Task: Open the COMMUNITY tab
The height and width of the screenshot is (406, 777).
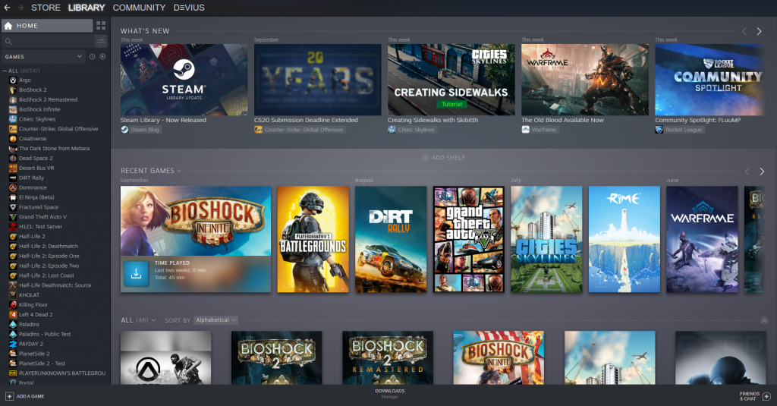Action: 139,8
